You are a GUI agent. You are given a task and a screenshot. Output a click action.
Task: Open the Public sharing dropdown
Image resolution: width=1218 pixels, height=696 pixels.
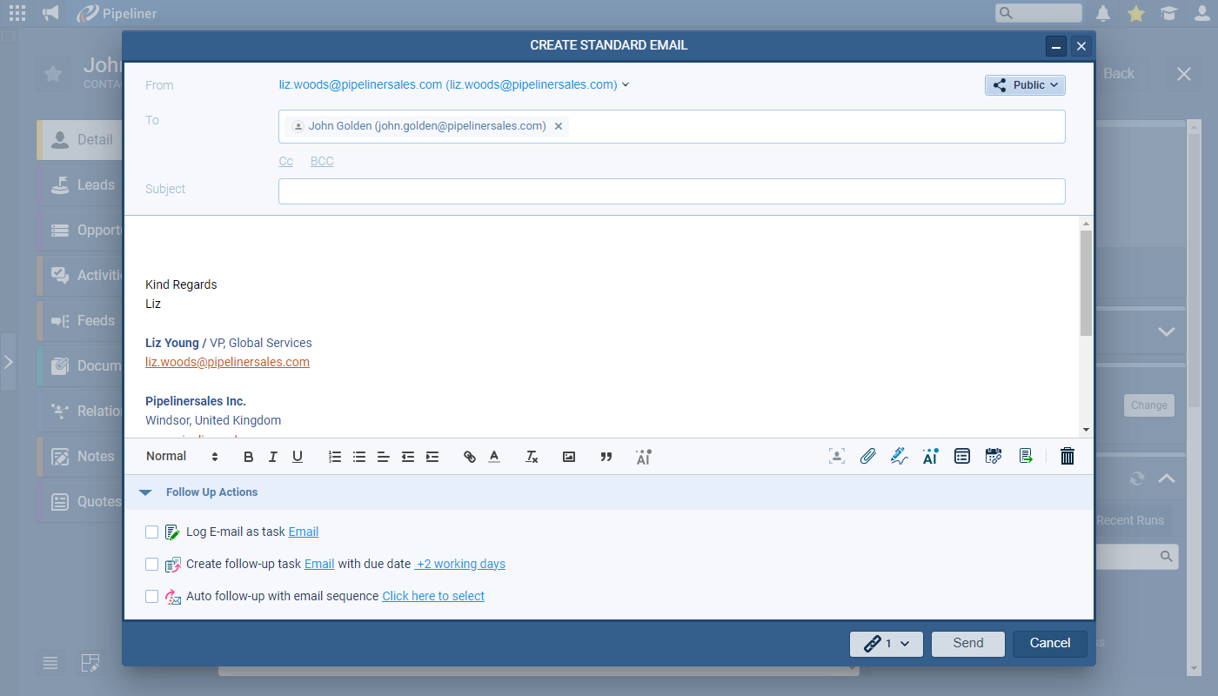[1025, 85]
